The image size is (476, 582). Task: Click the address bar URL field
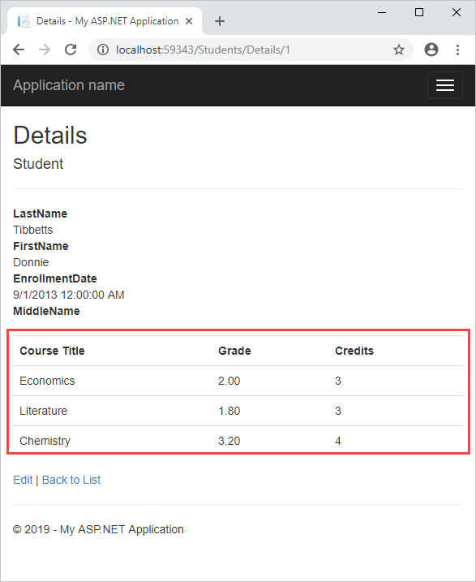[x=245, y=50]
